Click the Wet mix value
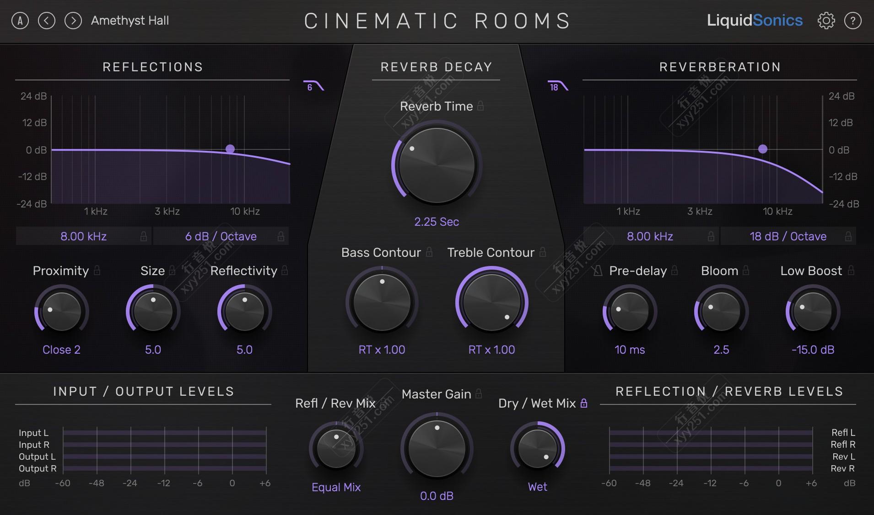The image size is (874, 515). pyautogui.click(x=538, y=487)
